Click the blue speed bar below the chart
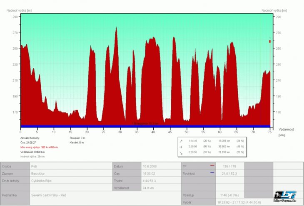Image resolution: width=304 pixels, height=206 pixels. [145, 126]
